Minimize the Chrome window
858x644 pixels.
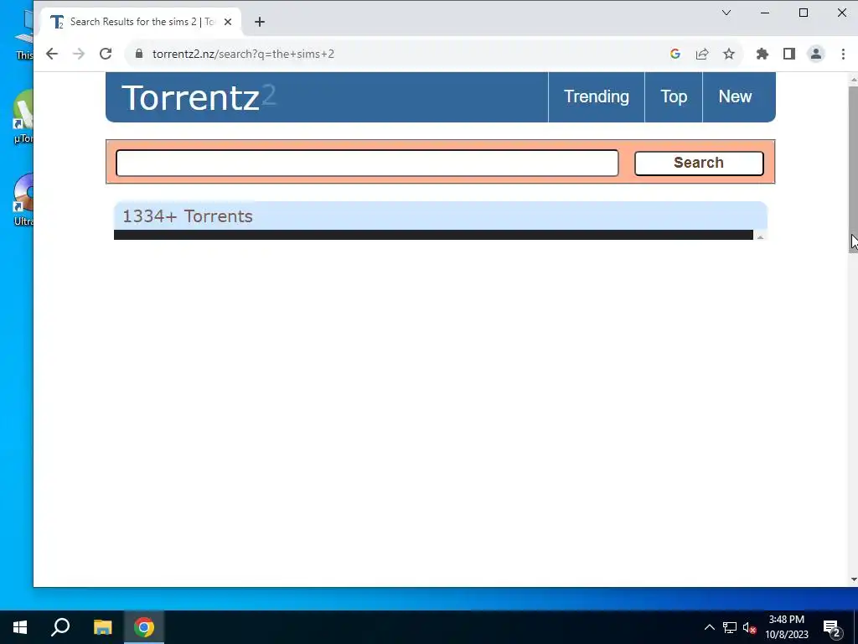click(765, 13)
